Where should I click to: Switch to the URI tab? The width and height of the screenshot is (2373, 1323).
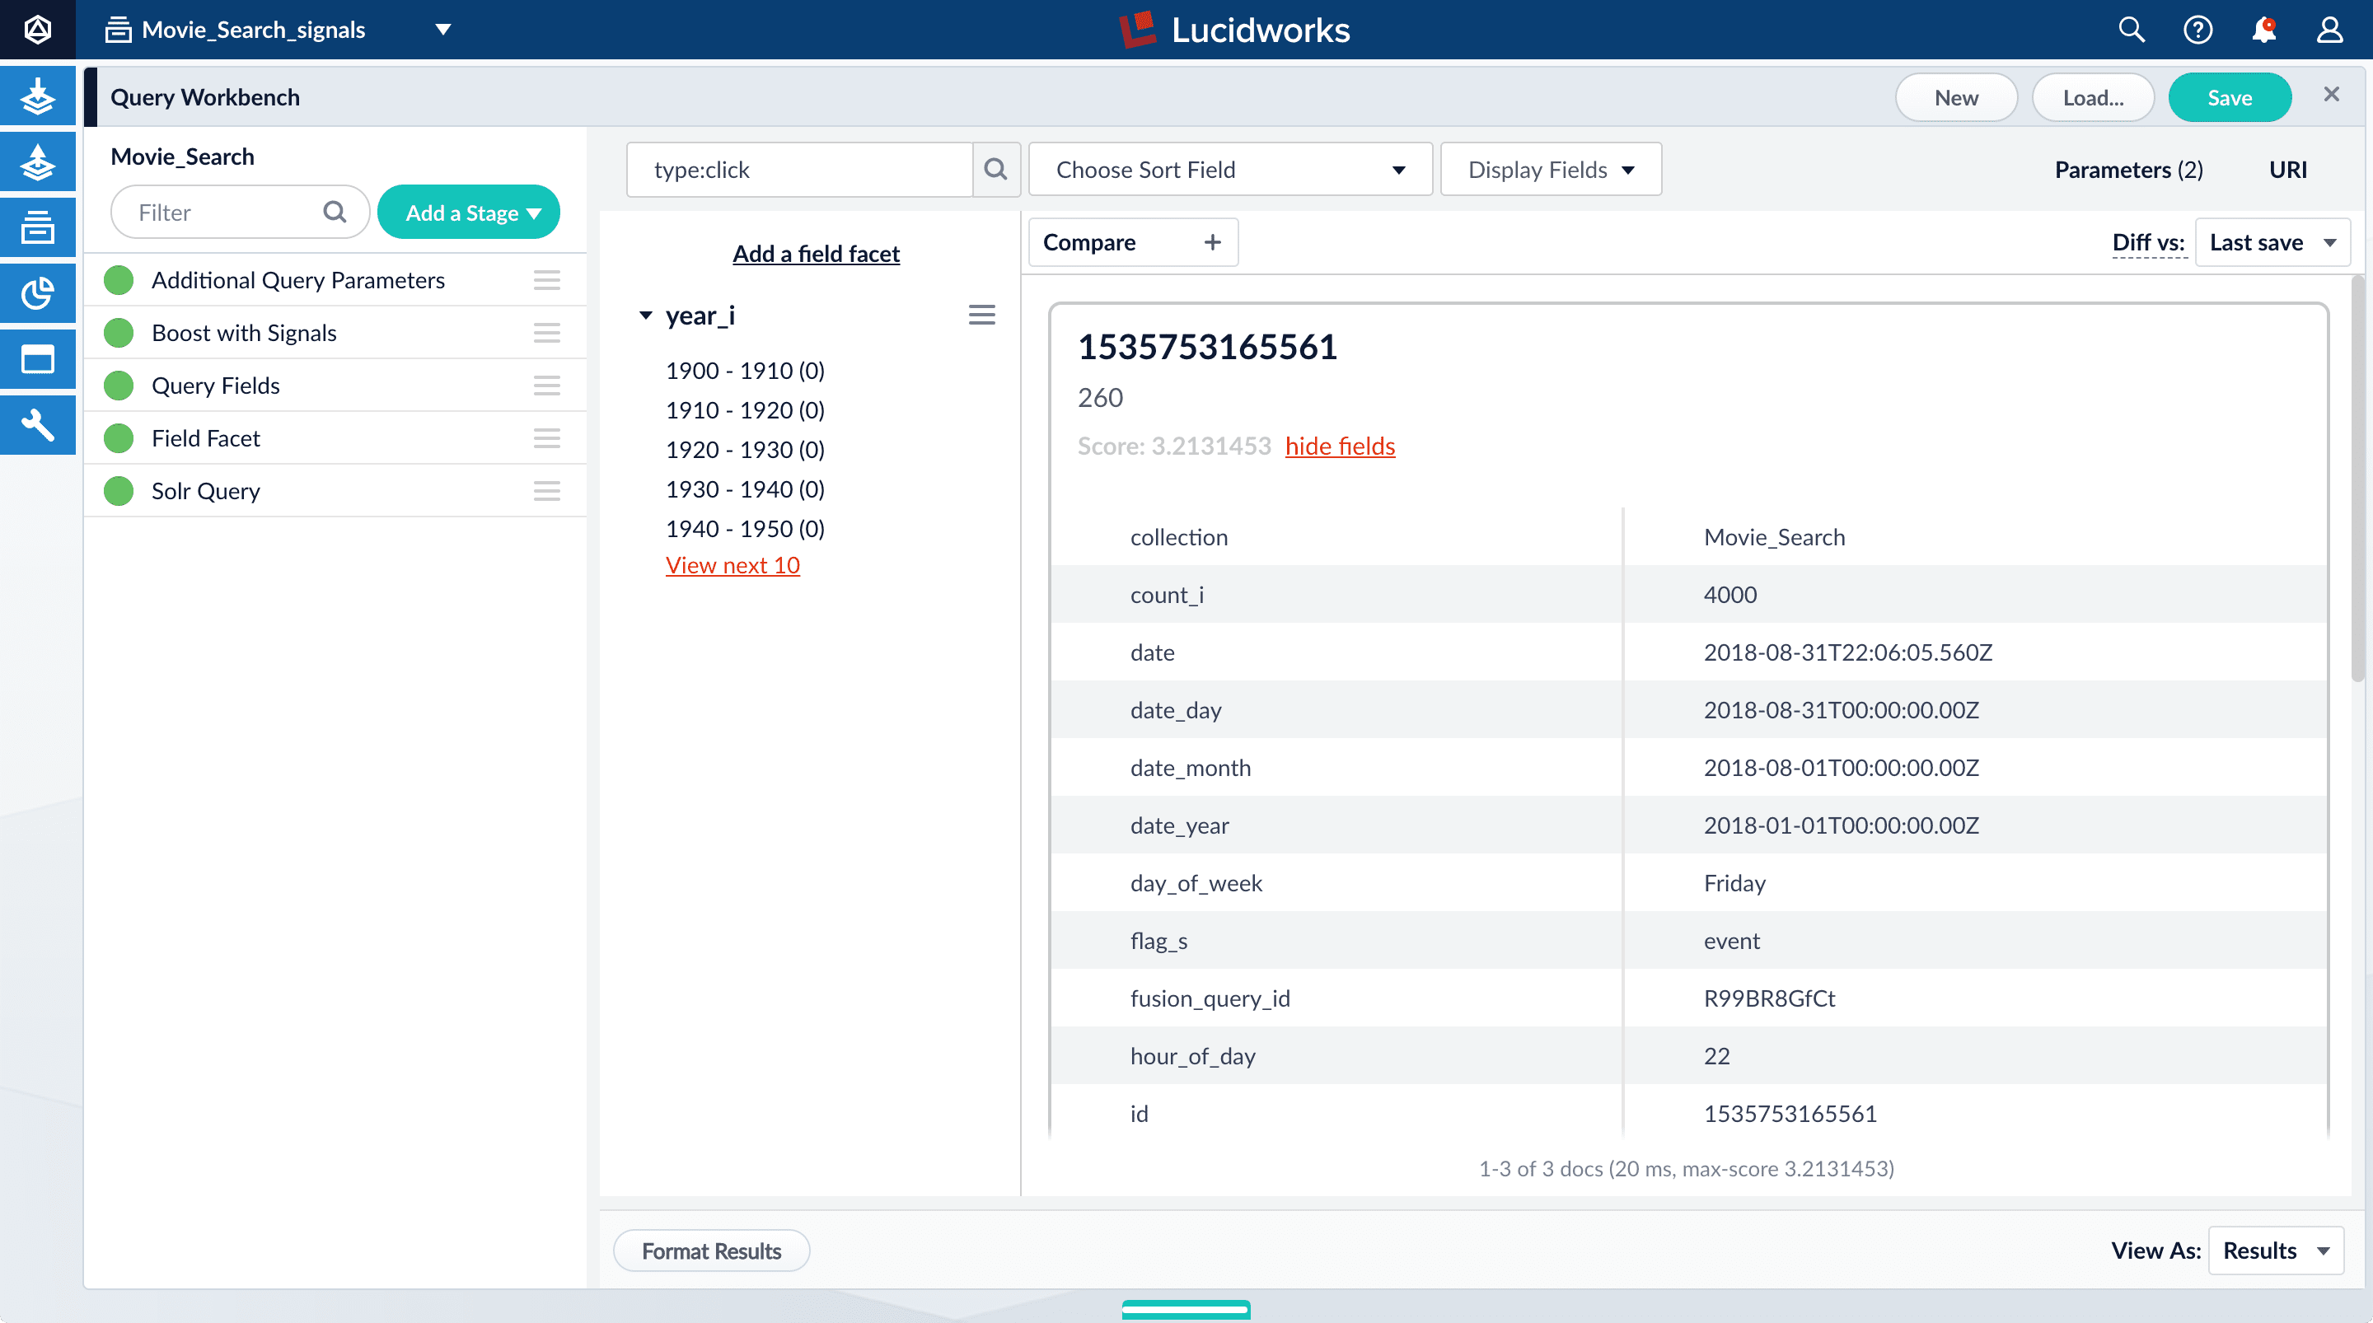(x=2287, y=170)
